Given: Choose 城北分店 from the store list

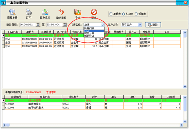Looking at the screenshot, I should [x=94, y=36].
